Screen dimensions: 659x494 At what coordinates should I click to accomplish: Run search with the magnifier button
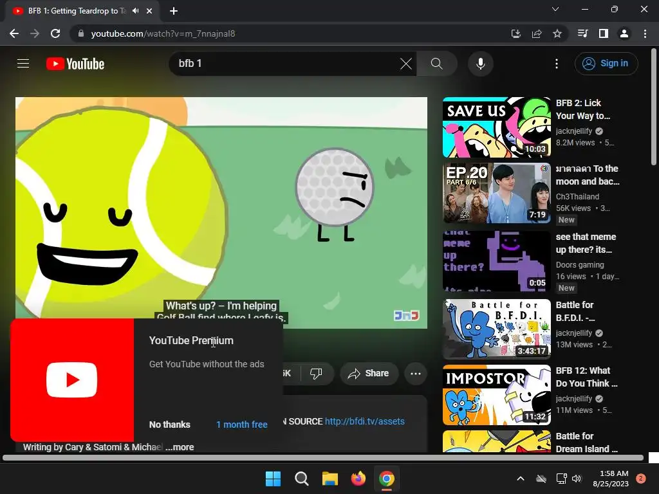point(437,64)
